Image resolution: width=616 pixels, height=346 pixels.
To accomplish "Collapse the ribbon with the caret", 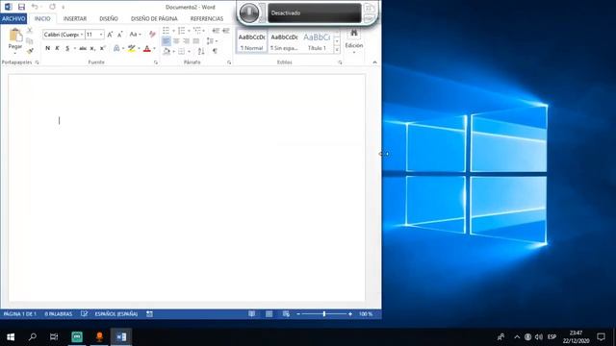I will click(x=374, y=62).
